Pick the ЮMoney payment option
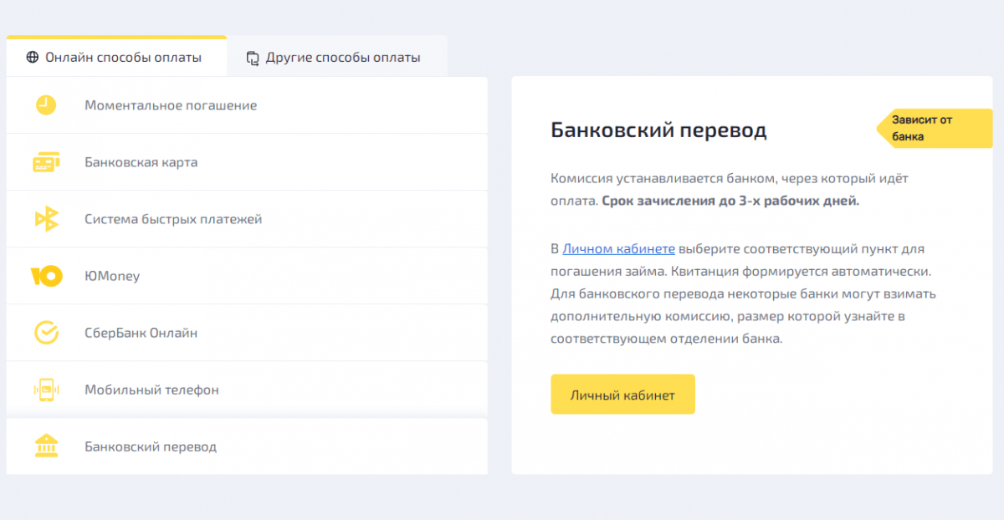 (247, 276)
